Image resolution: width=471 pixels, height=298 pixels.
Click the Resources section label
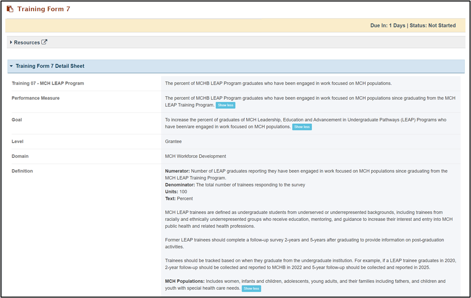(27, 43)
